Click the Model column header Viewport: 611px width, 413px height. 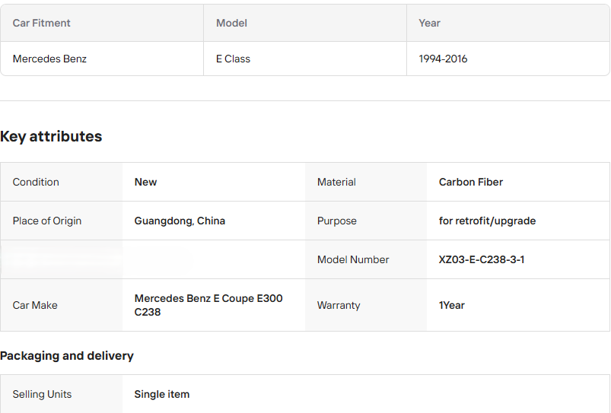tap(231, 23)
